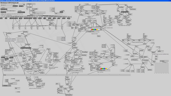Click the yellow color box in foot section
Image resolution: width=171 pixels, height=96 pixels.
106,69
